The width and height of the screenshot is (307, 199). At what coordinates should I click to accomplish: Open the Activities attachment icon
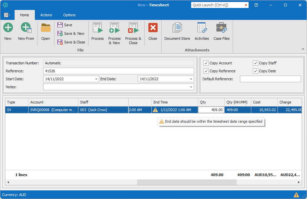[202, 28]
